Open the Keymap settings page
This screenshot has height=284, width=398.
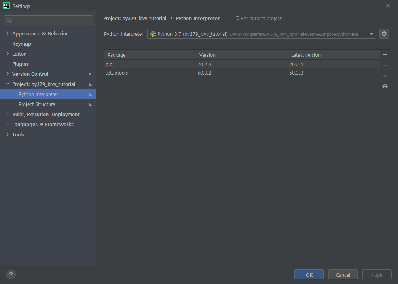click(21, 44)
